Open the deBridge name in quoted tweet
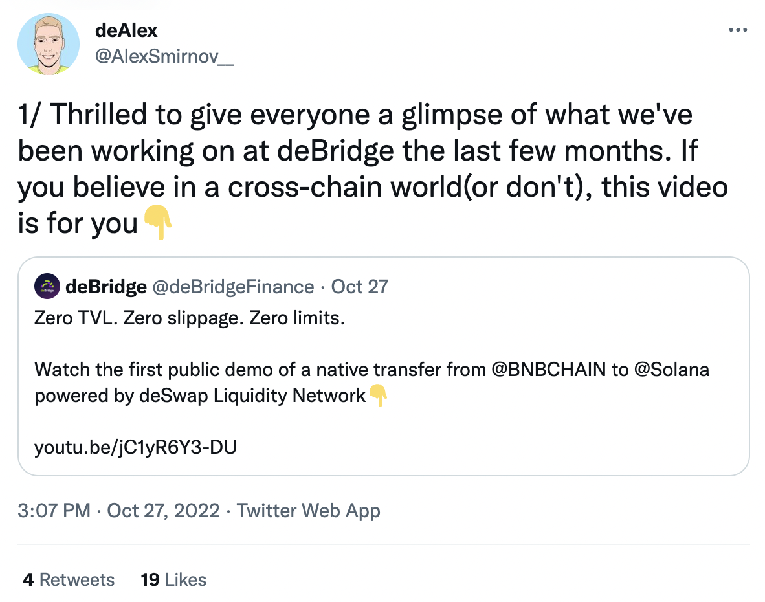Screen dimensions: 765x602 106,287
